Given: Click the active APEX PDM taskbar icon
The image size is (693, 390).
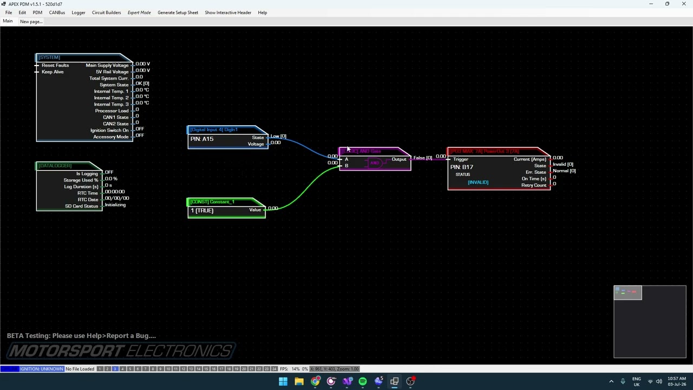Looking at the screenshot, I should click(395, 381).
